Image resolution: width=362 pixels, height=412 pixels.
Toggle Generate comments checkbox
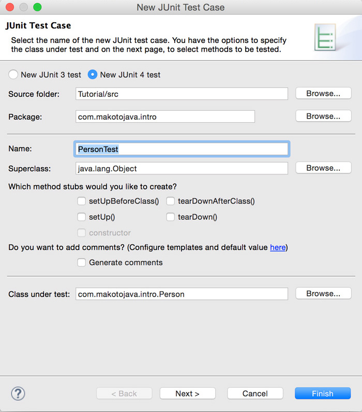pyautogui.click(x=81, y=262)
